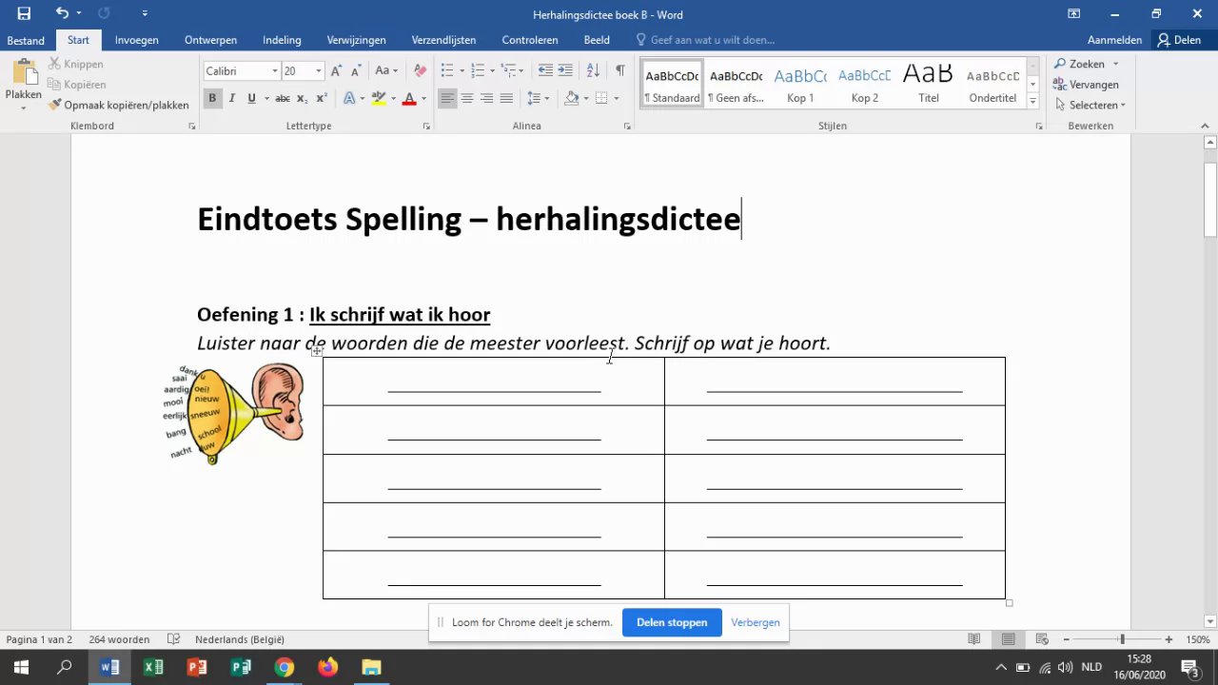Click the bullet list icon
1218x685 pixels.
447,70
